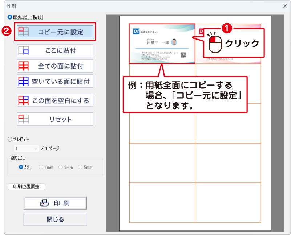Image resolution: width=291 pixels, height=235 pixels.
Task: Choose 3mm bleed option
Action: [x=61, y=167]
